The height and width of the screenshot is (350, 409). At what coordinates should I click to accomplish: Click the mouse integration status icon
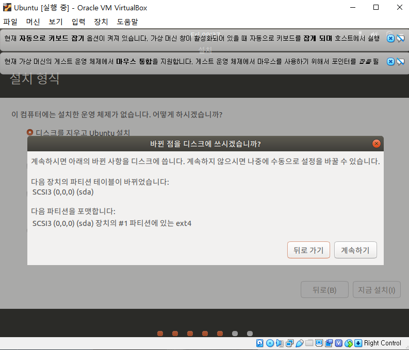click(x=349, y=343)
